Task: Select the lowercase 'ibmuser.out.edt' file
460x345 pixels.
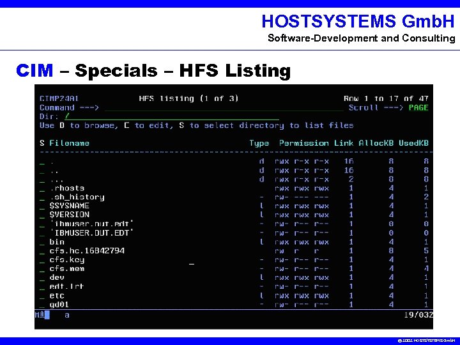Action: pos(92,224)
